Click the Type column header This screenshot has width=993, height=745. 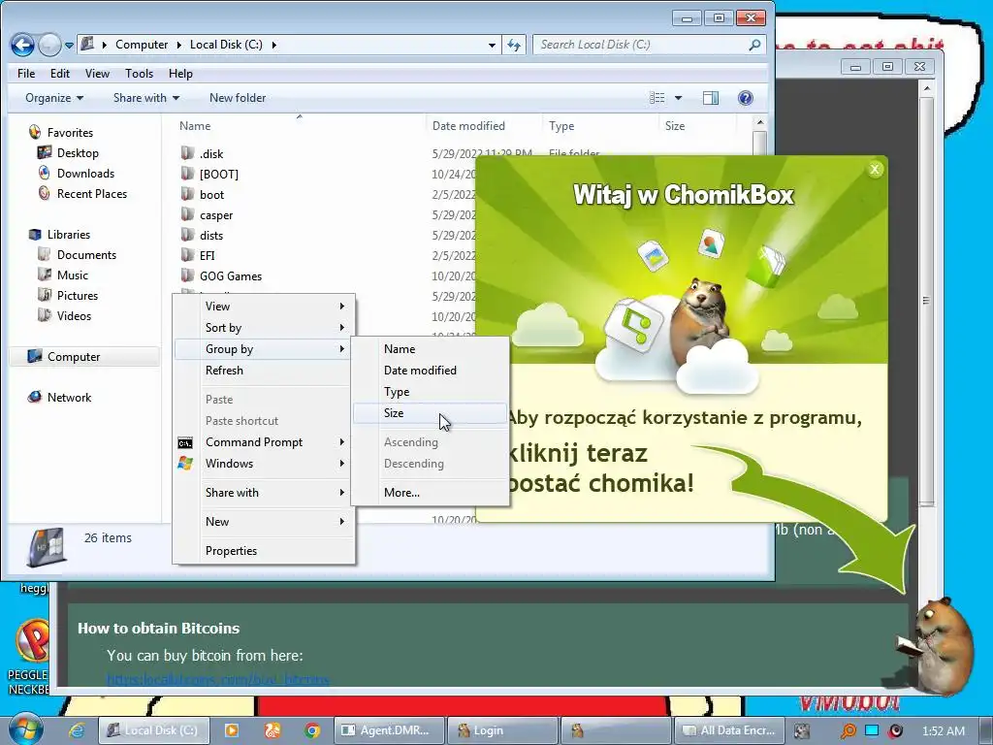(x=561, y=125)
